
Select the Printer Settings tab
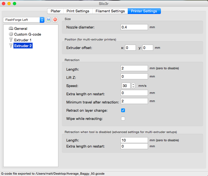click(144, 11)
